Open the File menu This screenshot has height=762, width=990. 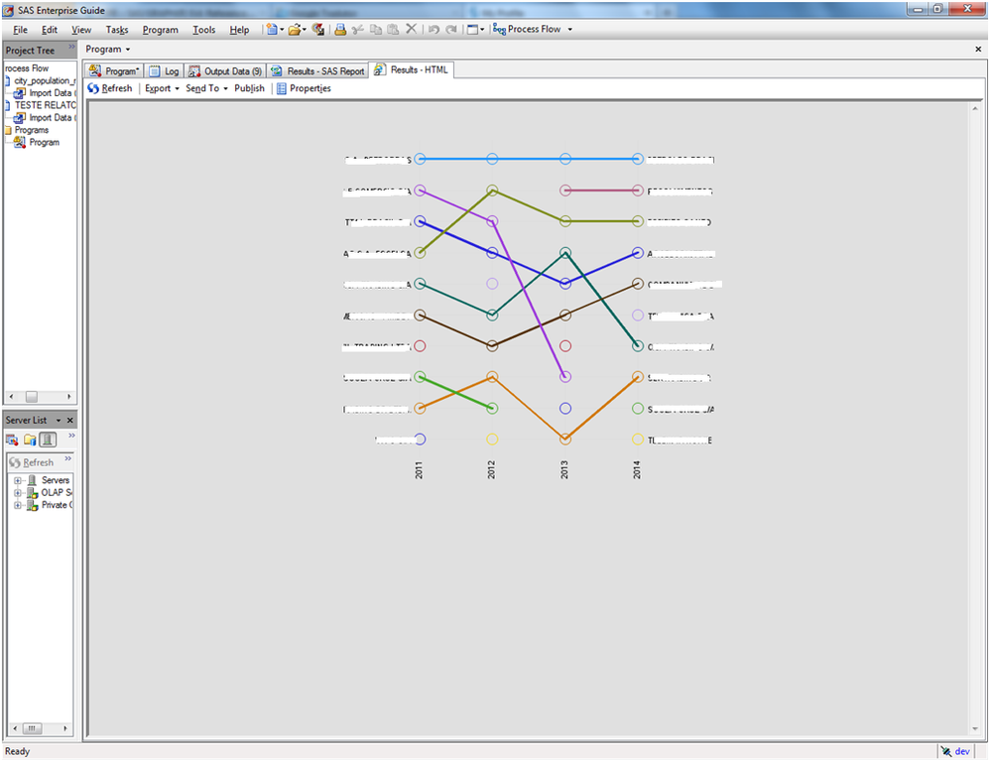pos(20,30)
